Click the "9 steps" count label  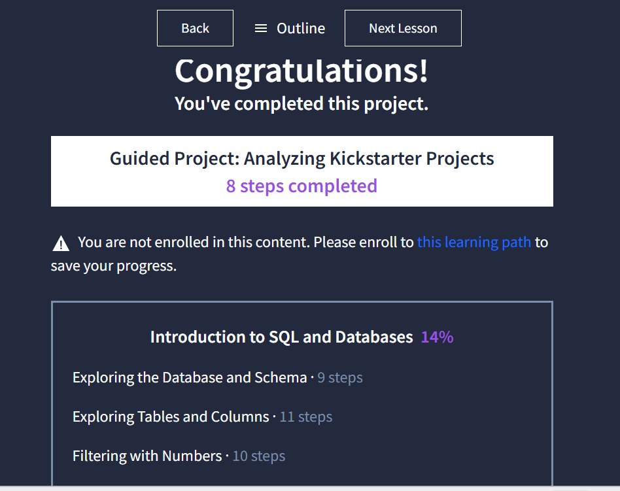[340, 378]
